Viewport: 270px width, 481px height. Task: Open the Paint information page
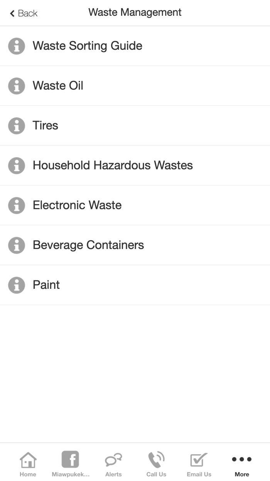tap(46, 285)
